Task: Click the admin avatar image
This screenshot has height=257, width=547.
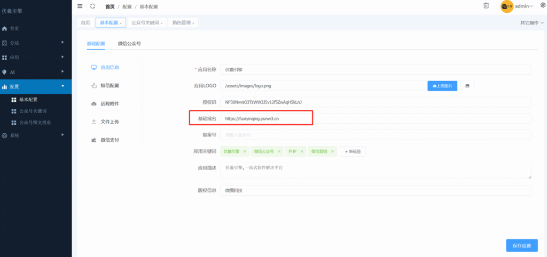Action: click(x=506, y=6)
